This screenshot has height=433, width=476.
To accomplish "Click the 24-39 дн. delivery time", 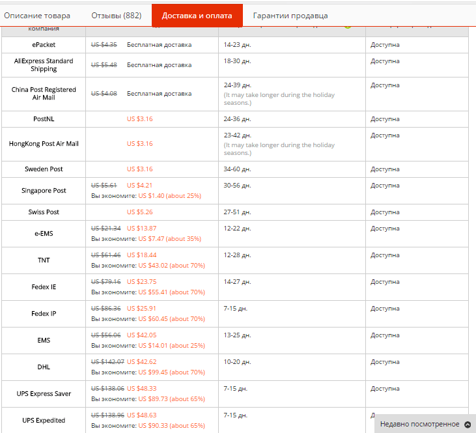I will pos(238,85).
